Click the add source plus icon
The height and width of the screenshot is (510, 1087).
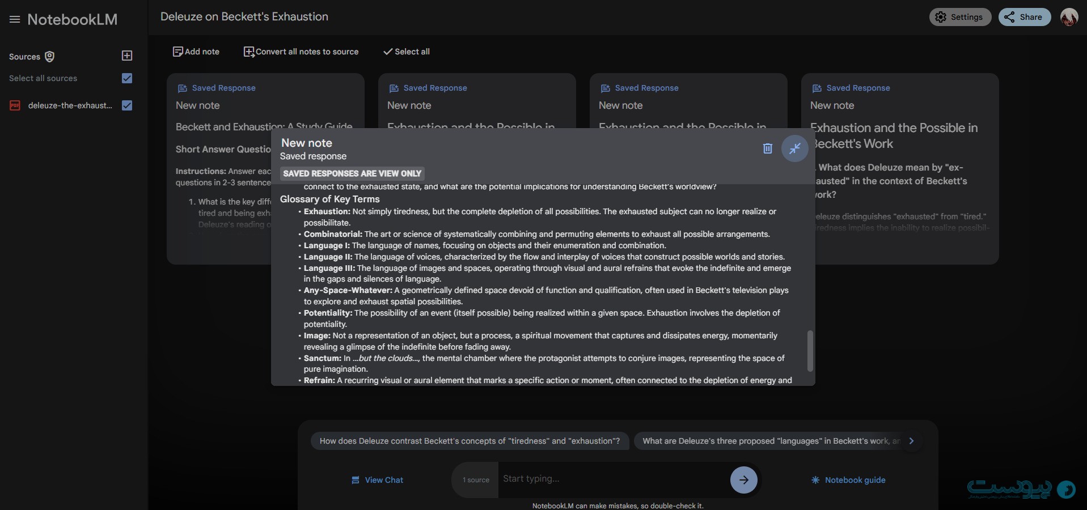[x=127, y=56]
